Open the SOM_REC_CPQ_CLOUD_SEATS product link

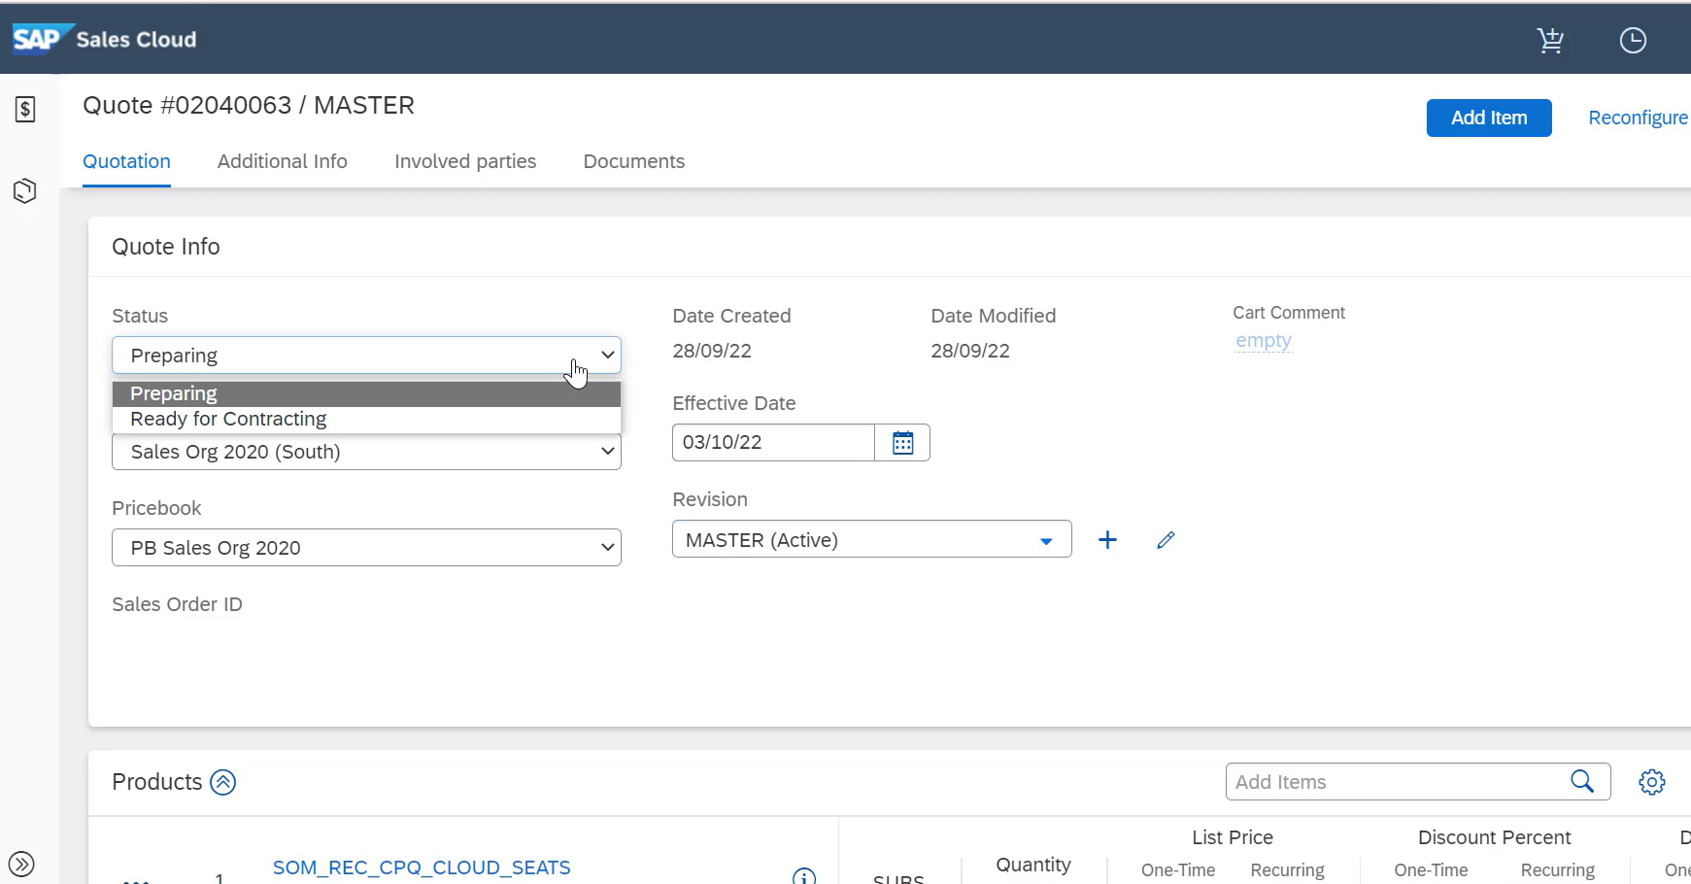coord(422,867)
